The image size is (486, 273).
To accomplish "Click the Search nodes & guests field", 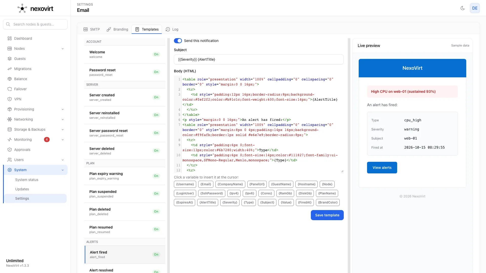I will tap(35, 24).
